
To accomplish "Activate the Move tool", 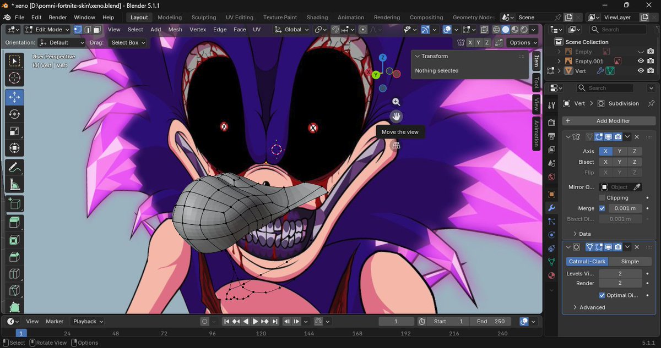I will coord(15,97).
